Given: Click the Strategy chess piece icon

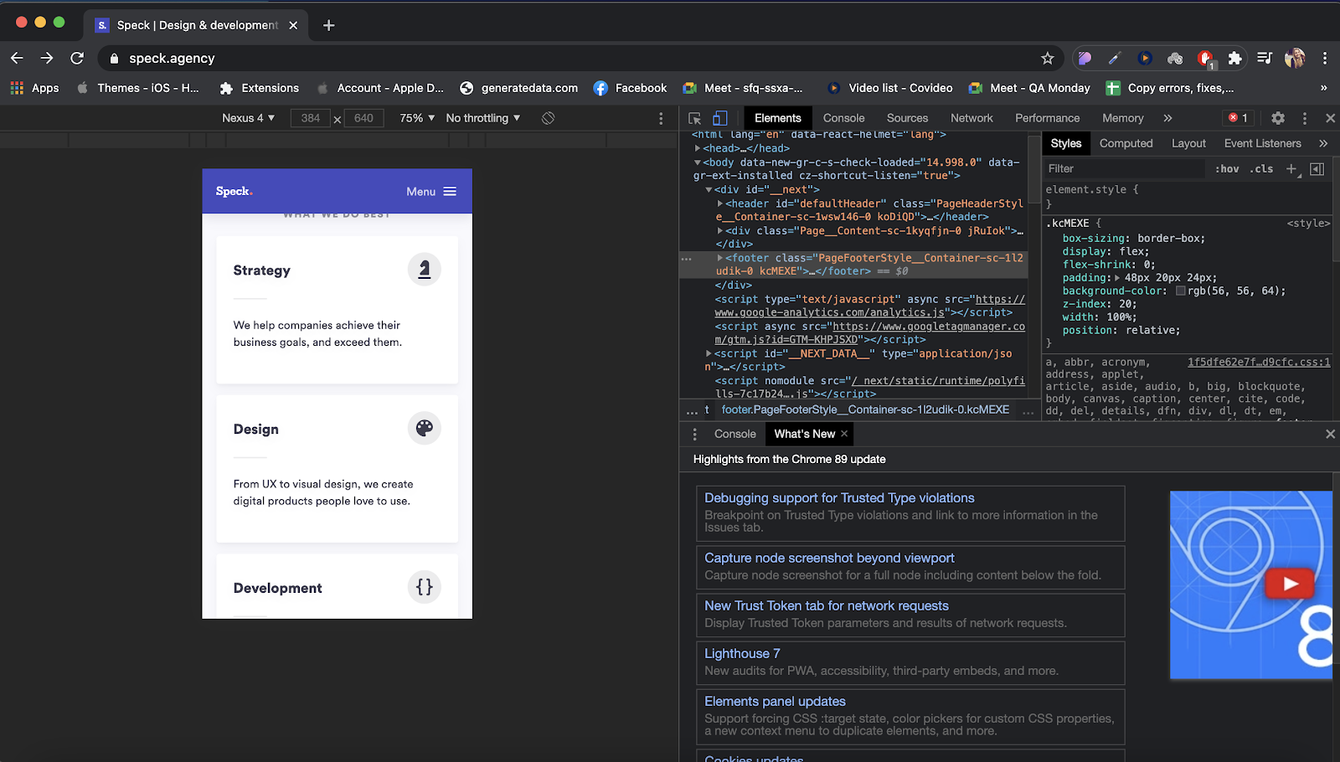Looking at the screenshot, I should pos(425,270).
